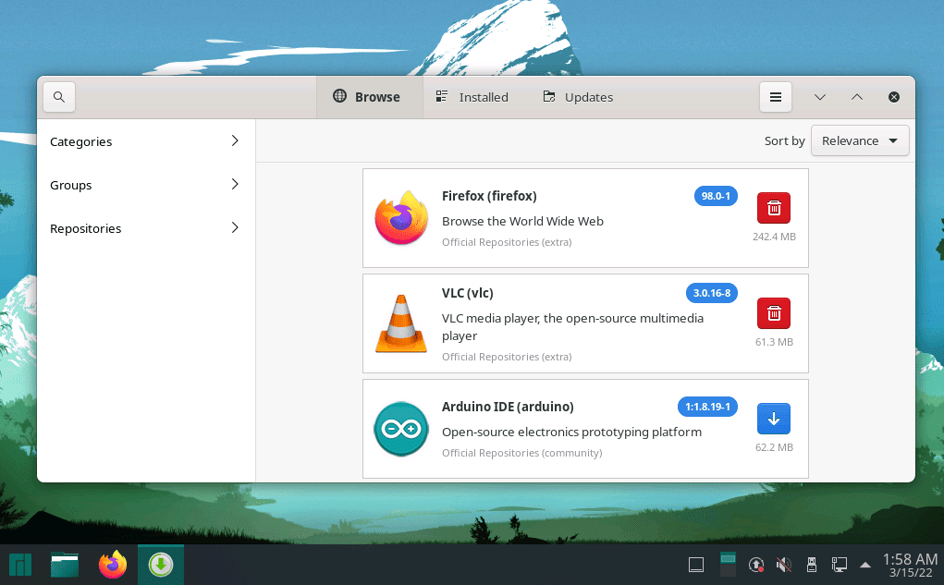
Task: Open the Sort by Relevance dropdown
Action: [860, 140]
